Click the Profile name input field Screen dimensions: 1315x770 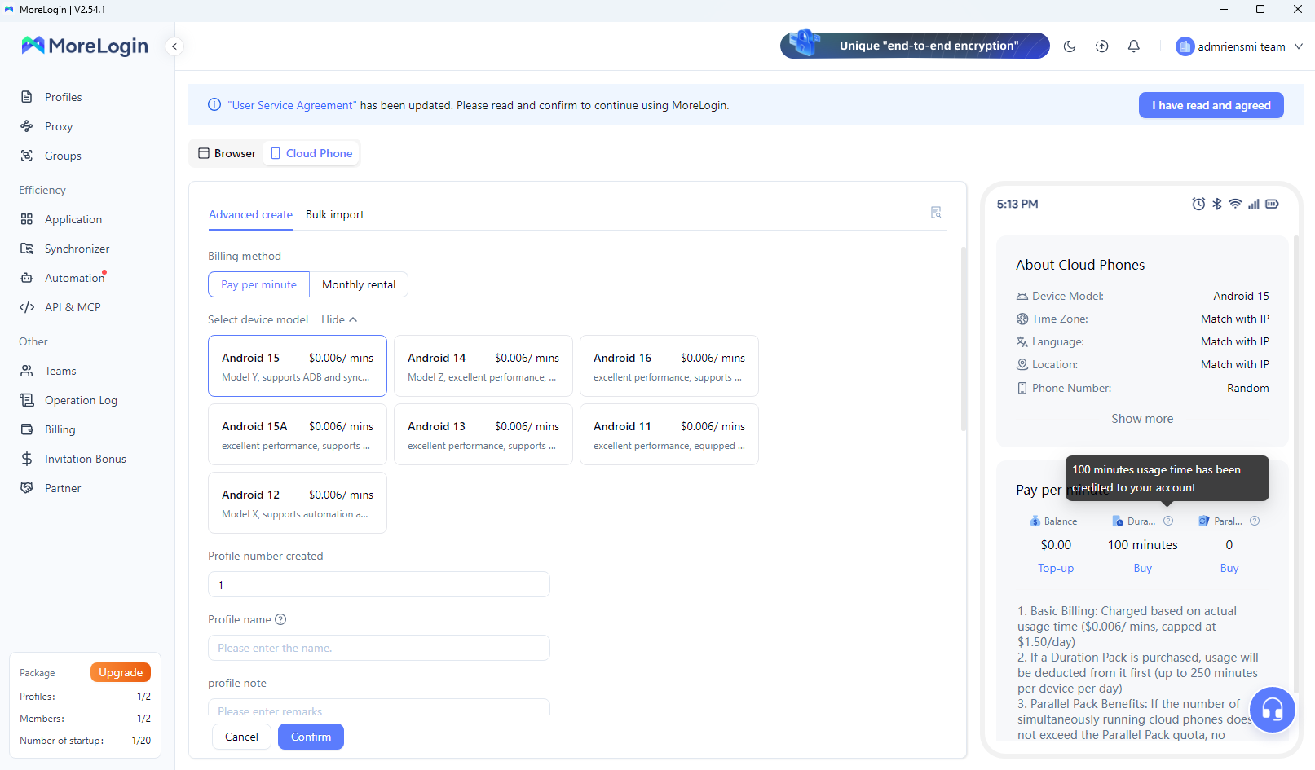tap(379, 648)
